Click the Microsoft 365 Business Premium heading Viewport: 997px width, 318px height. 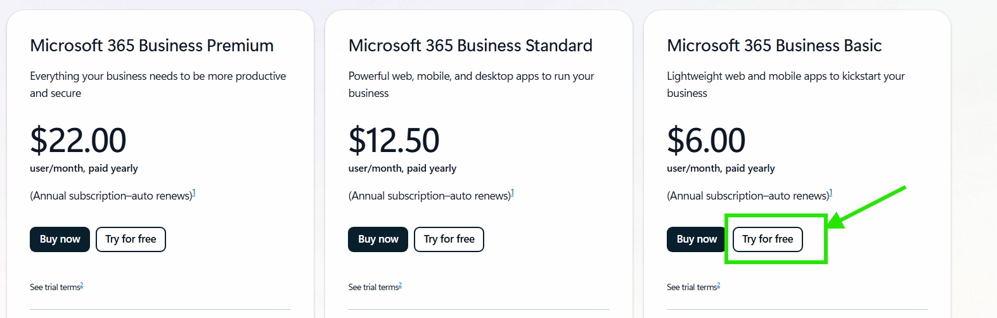(x=151, y=46)
